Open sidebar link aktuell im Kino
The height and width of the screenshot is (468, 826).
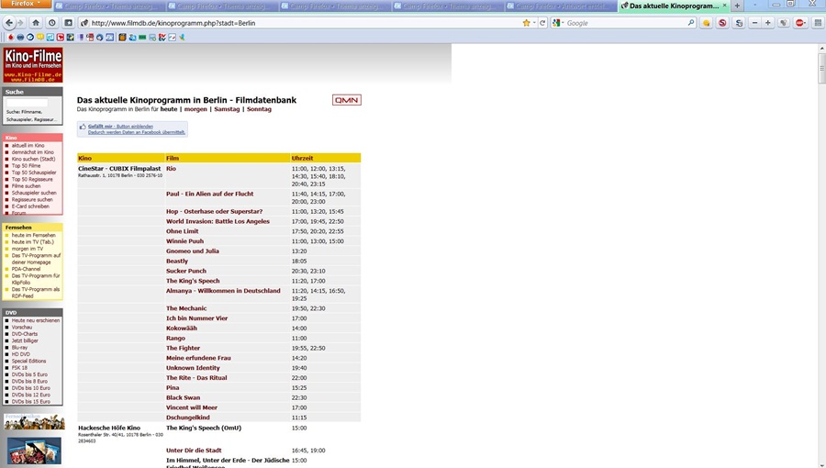(x=28, y=146)
